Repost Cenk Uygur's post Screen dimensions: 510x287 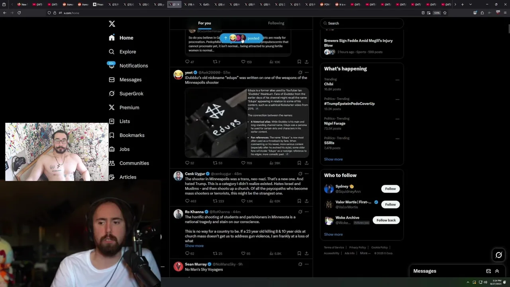(x=215, y=201)
